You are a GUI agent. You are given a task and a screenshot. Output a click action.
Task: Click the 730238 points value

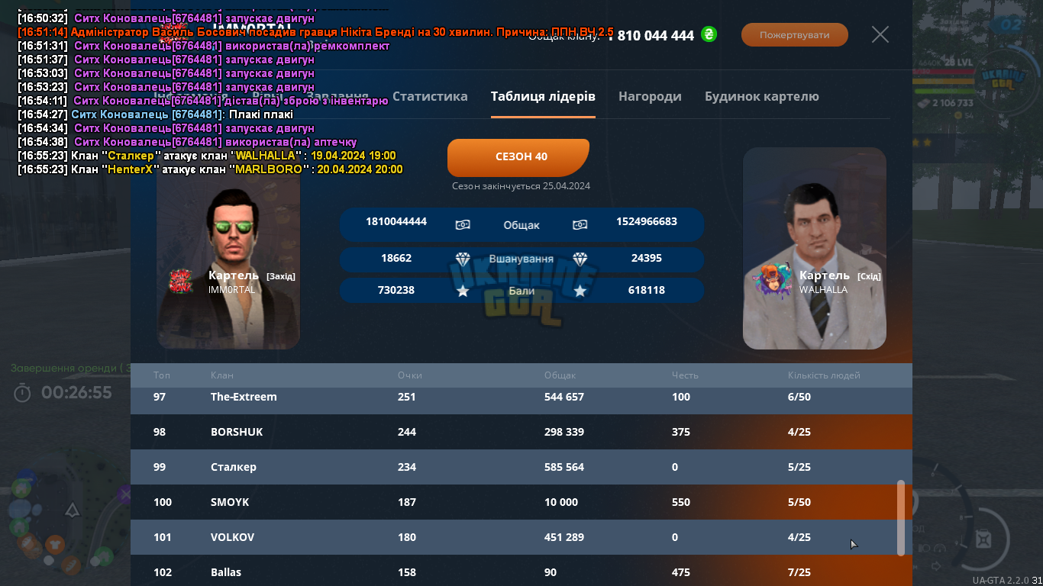pyautogui.click(x=396, y=290)
